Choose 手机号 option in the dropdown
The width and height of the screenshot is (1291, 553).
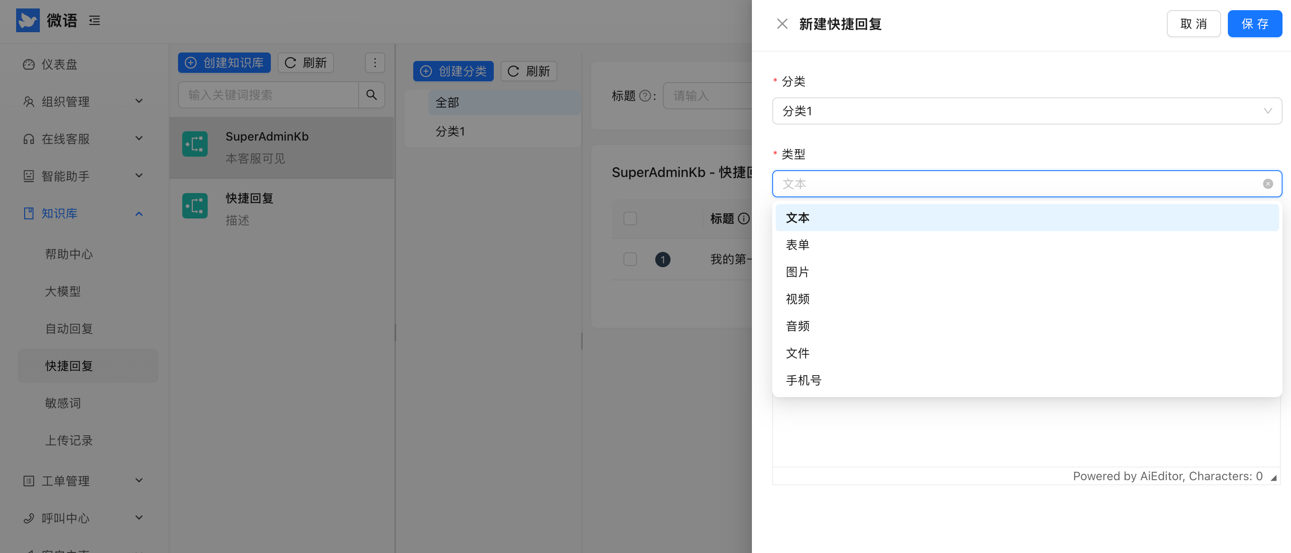tap(803, 380)
